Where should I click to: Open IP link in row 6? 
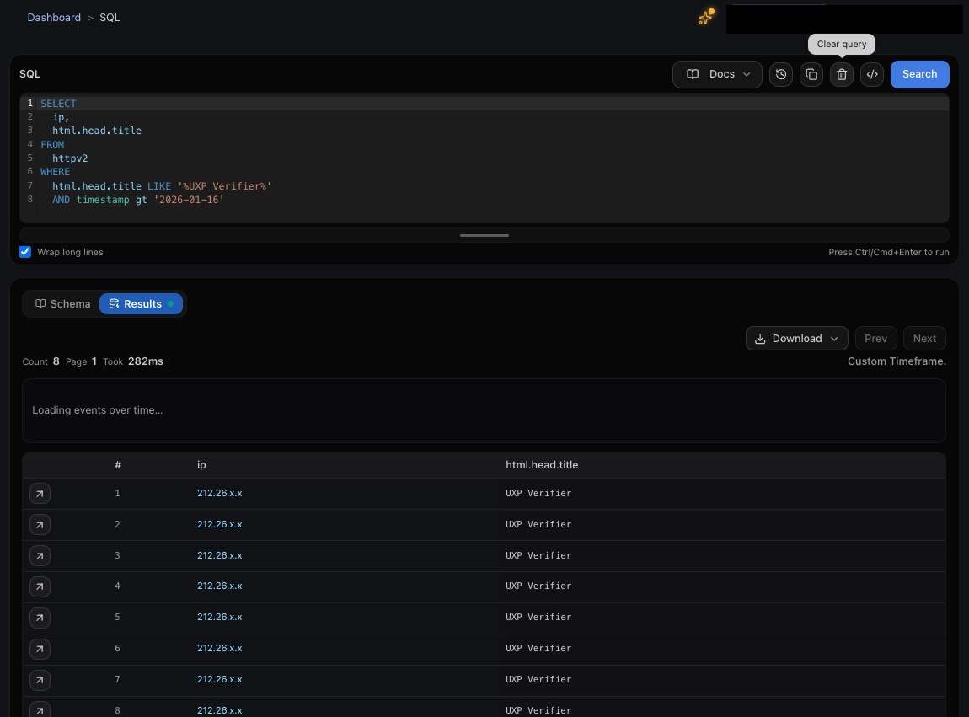[x=219, y=649]
